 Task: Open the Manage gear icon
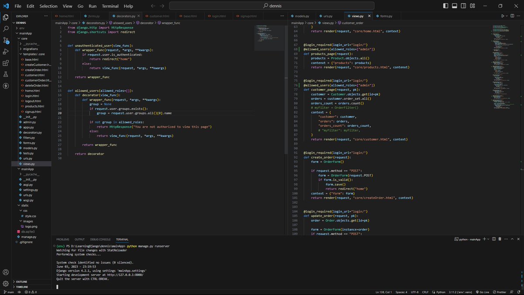[6, 284]
